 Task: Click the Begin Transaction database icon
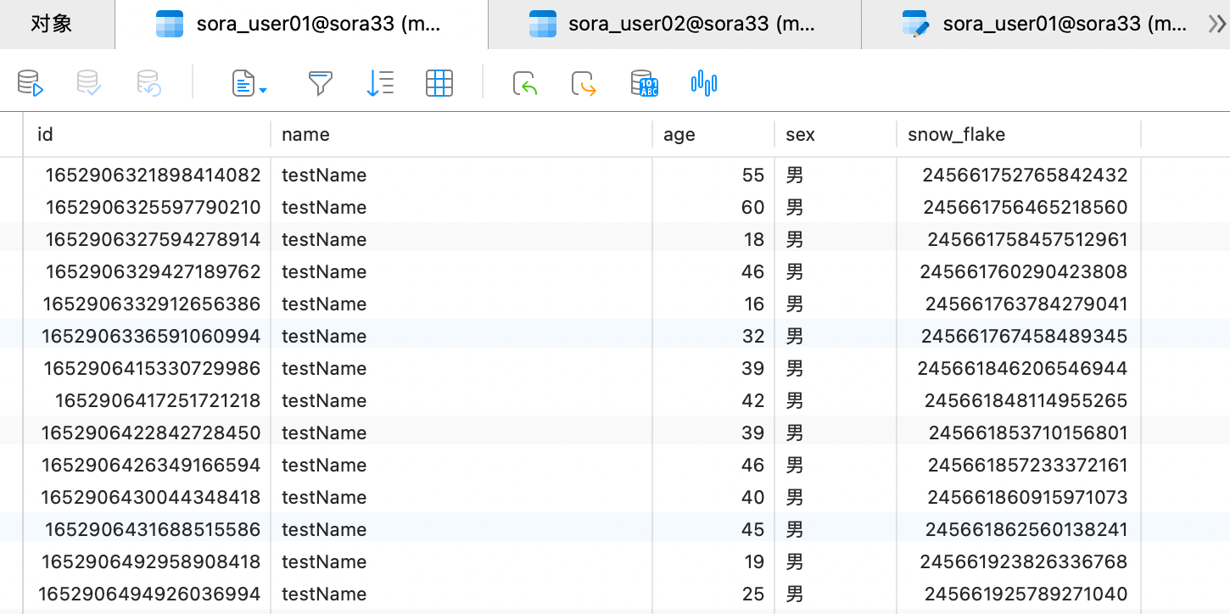30,83
